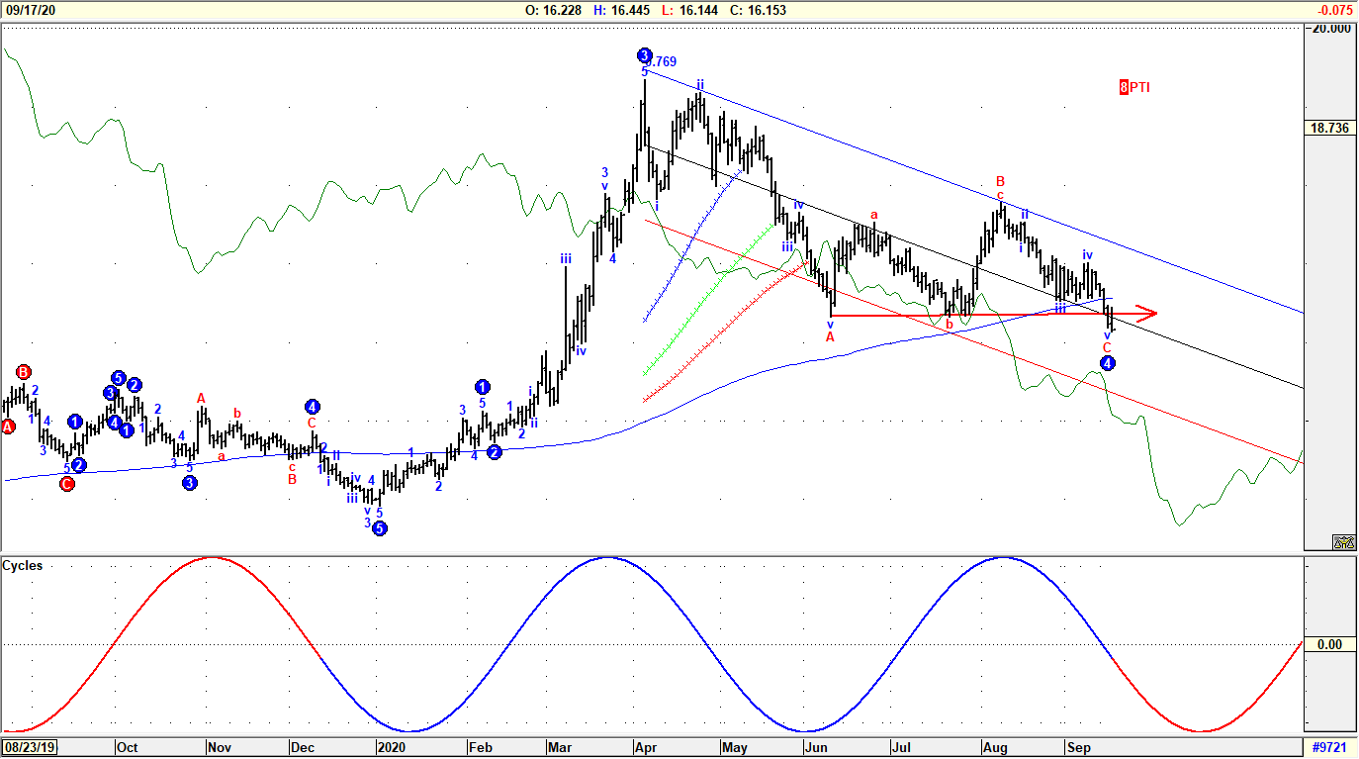Image resolution: width=1359 pixels, height=759 pixels.
Task: Click the Jul label on the time axis
Action: (900, 747)
